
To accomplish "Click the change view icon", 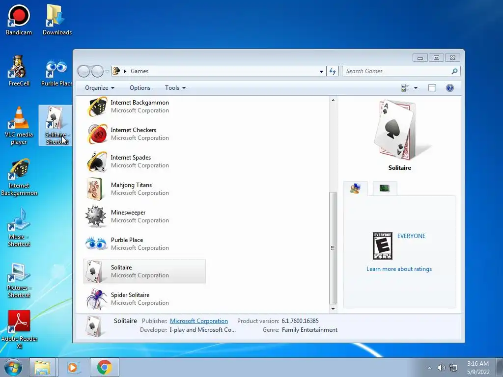I will 405,88.
